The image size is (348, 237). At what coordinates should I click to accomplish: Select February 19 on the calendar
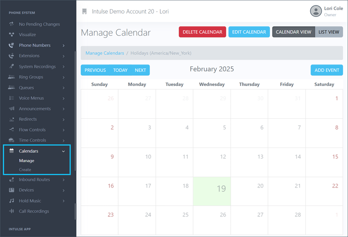click(x=212, y=191)
